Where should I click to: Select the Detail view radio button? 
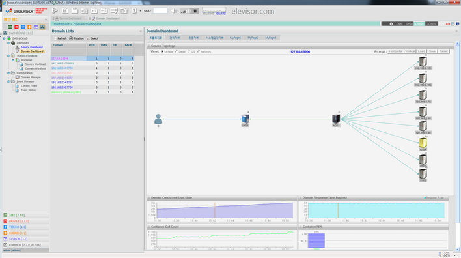[176, 51]
